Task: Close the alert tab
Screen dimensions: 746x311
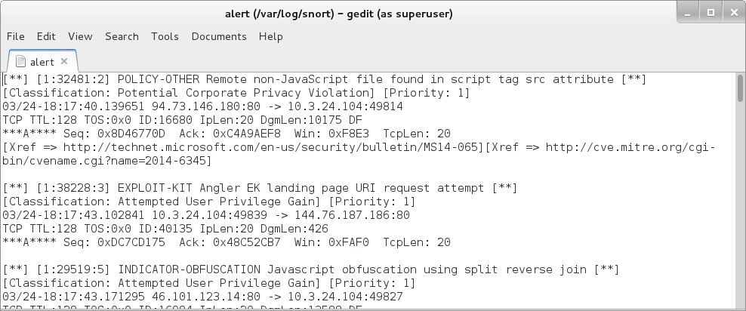Action: coord(64,62)
